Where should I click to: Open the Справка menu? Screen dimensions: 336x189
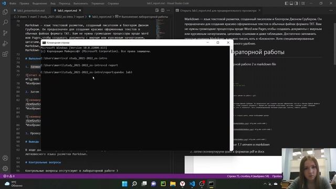113,4
